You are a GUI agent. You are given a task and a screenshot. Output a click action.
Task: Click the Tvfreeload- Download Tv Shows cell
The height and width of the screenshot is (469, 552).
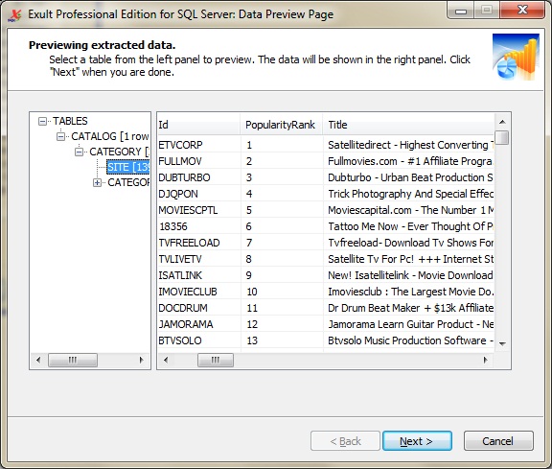[x=408, y=243]
